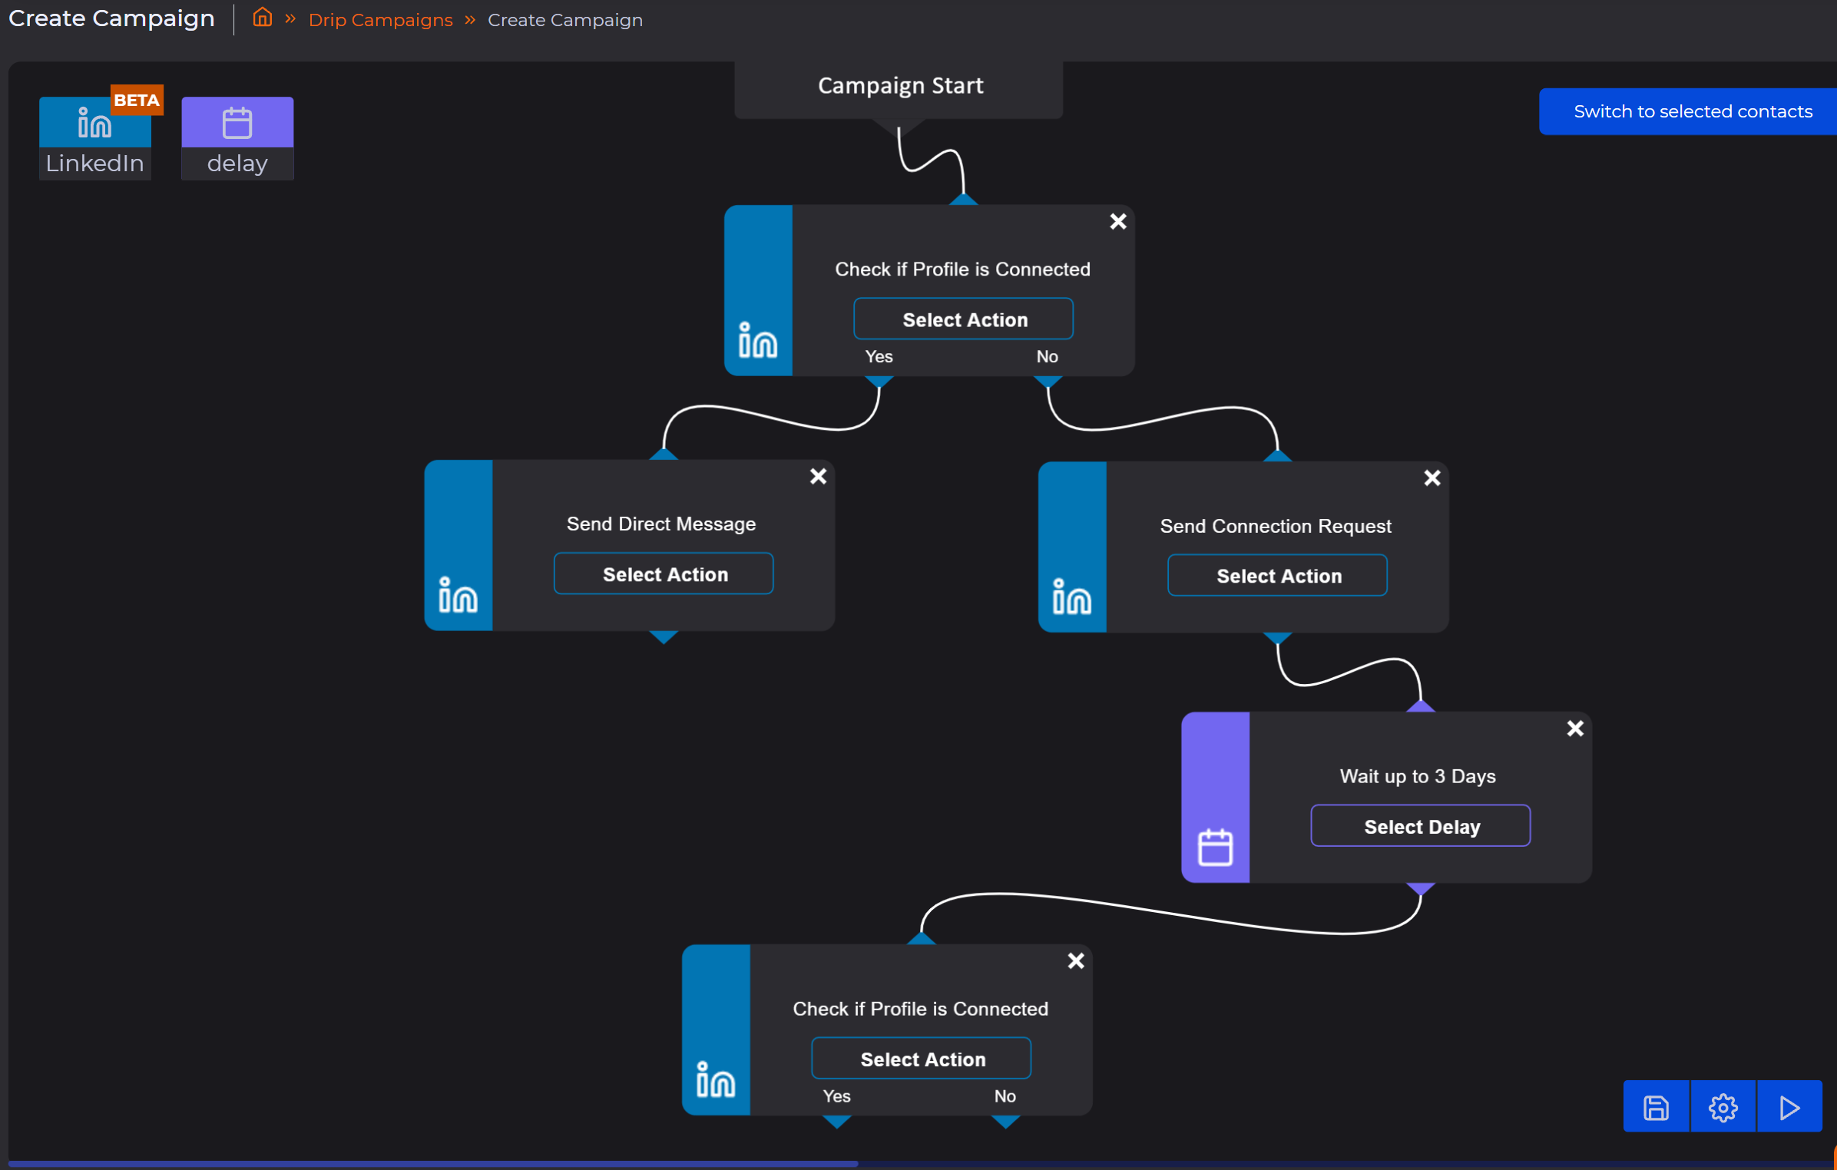Click the save campaign floppy disk icon
This screenshot has height=1170, width=1837.
1656,1106
